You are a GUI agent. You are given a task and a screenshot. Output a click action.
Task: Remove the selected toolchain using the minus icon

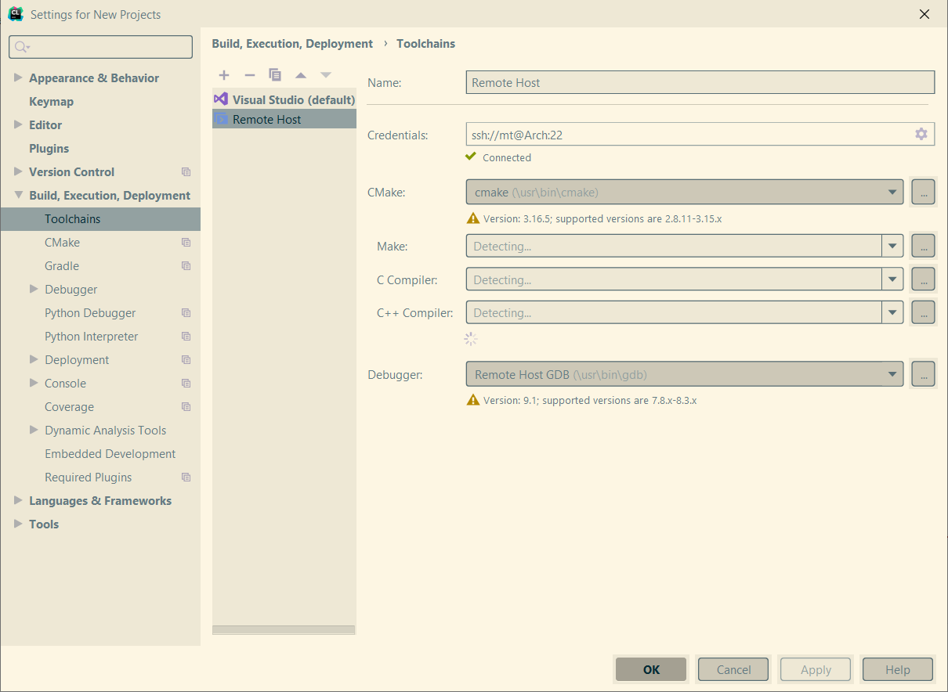tap(249, 74)
